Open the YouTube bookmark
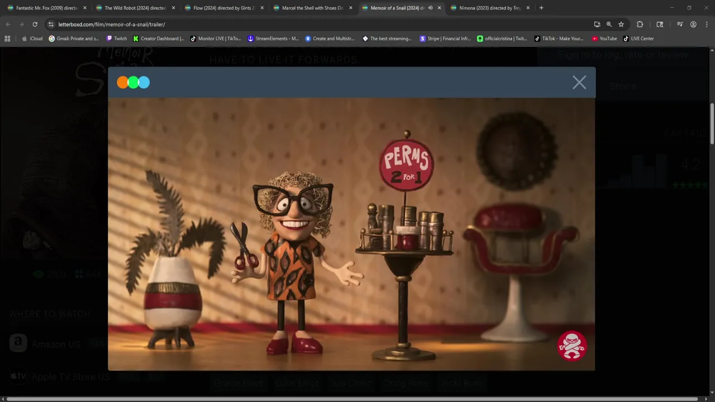Screen dimensions: 715x402 point(604,39)
